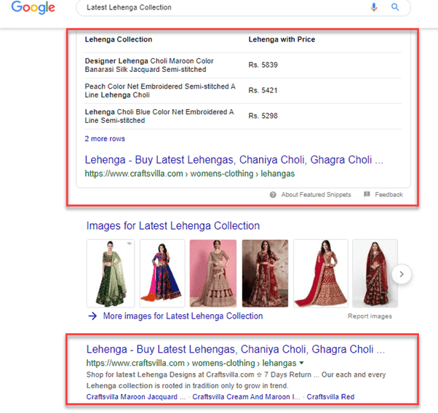438x413 pixels.
Task: Click the Rs. 5421 price cell
Action: coord(263,90)
